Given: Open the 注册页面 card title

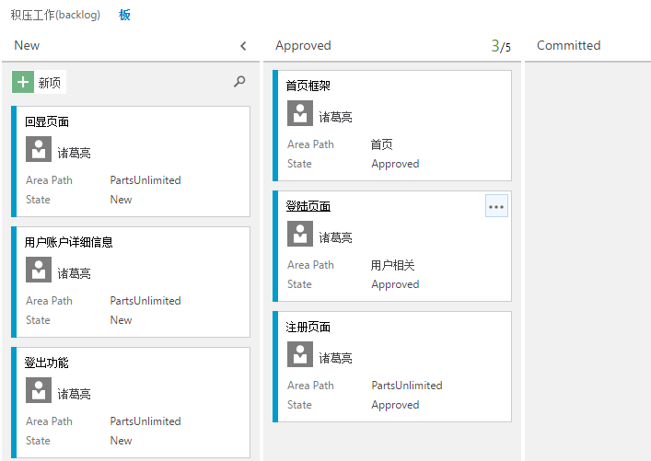Looking at the screenshot, I should tap(308, 327).
